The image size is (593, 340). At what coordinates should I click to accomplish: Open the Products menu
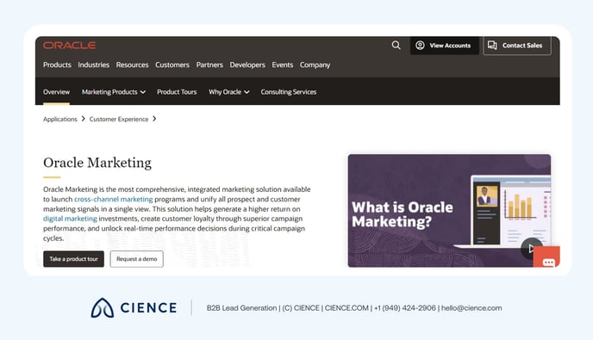coord(57,65)
